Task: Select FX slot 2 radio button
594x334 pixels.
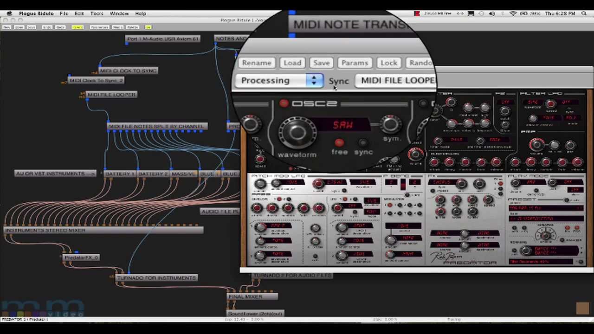Action: [x=500, y=189]
